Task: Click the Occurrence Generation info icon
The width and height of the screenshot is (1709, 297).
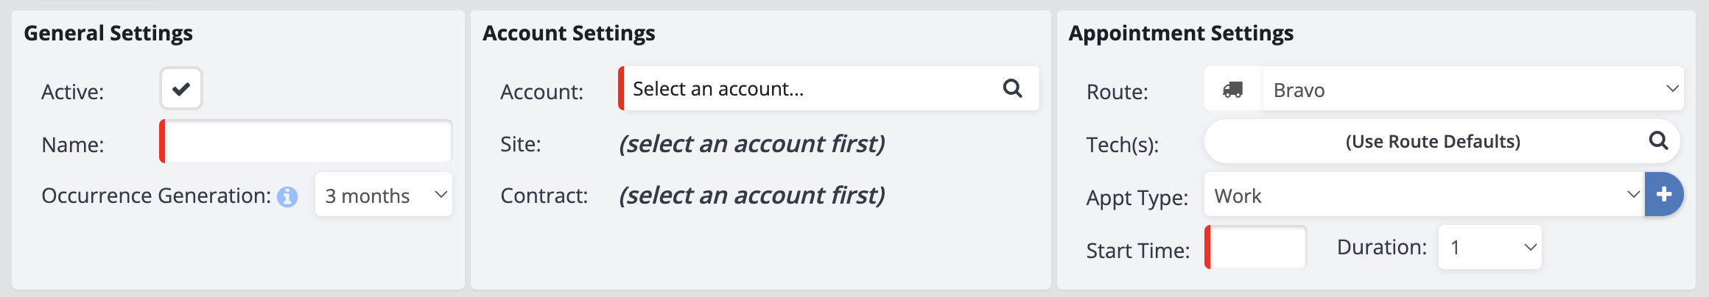Action: (x=287, y=197)
